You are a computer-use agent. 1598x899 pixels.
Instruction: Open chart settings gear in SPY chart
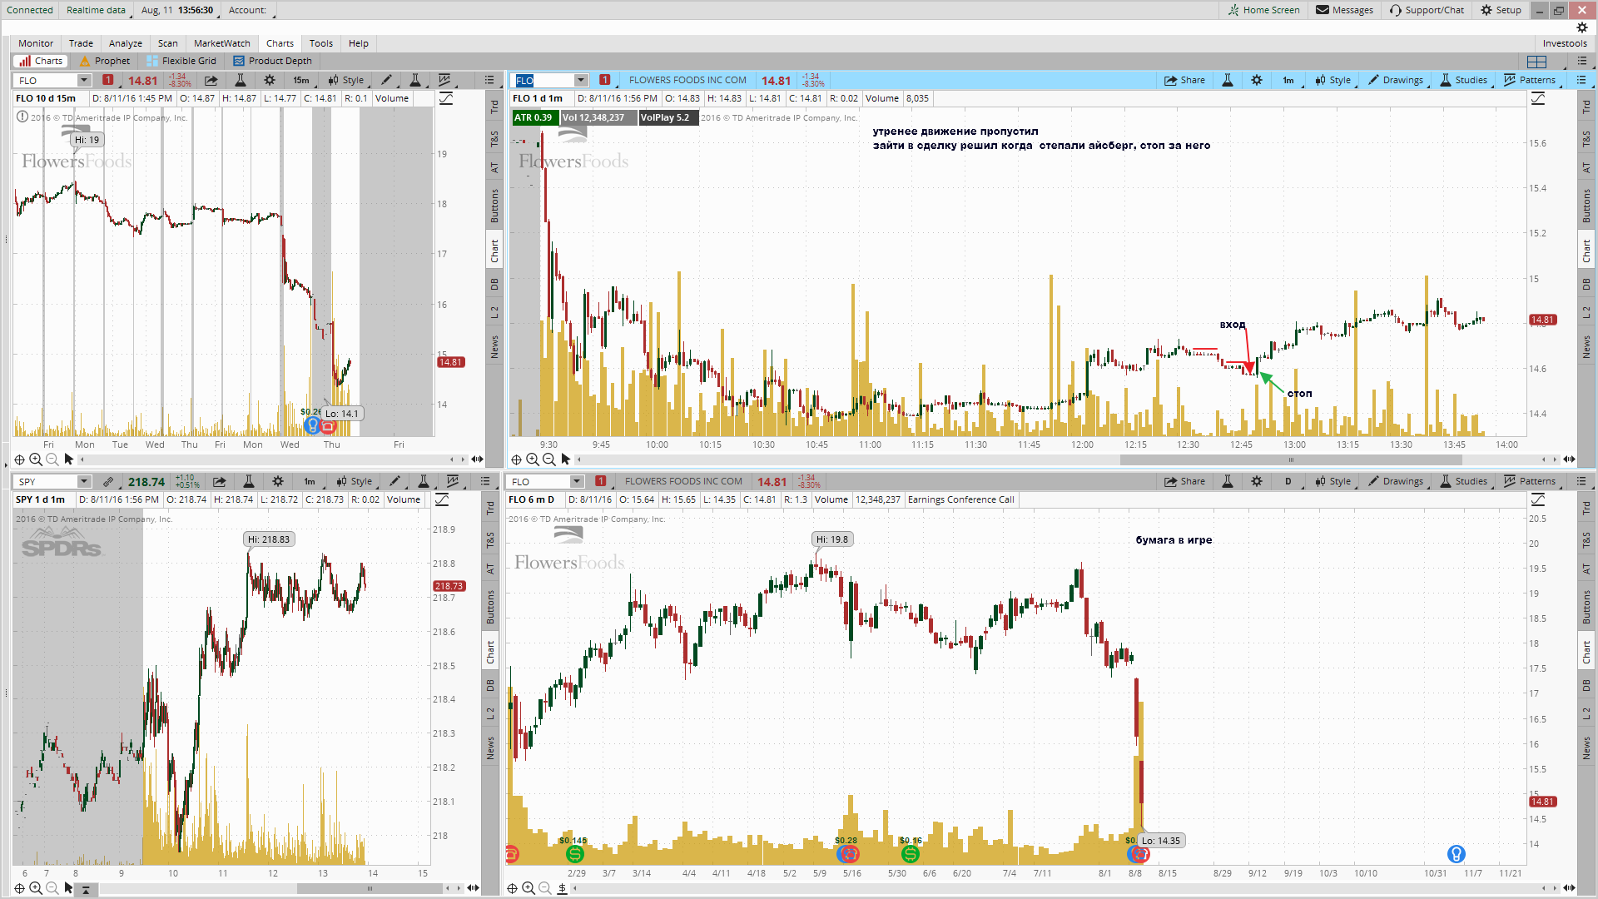coord(277,482)
